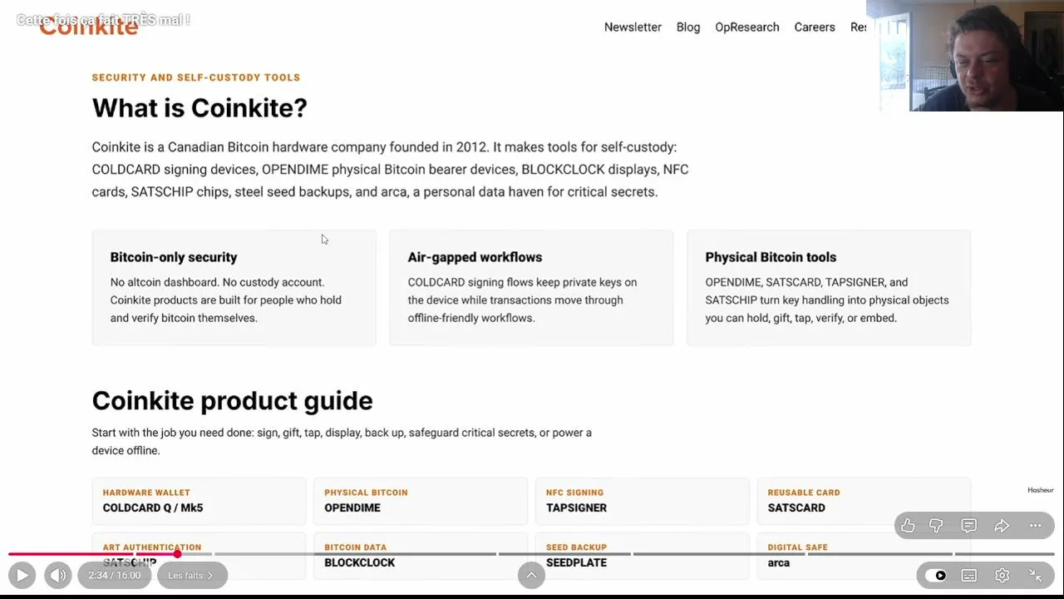The height and width of the screenshot is (599, 1064).
Task: Open the OPENDIME physical bitcoin card
Action: pyautogui.click(x=421, y=501)
